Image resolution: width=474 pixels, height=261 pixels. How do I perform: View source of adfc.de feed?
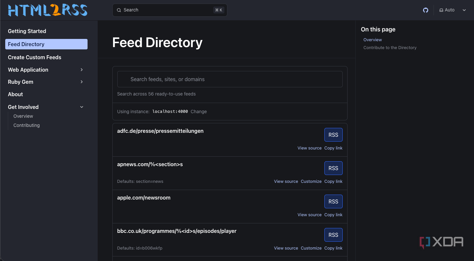click(309, 148)
